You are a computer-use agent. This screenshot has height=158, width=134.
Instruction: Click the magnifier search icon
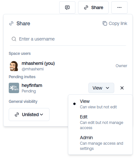click(14, 39)
